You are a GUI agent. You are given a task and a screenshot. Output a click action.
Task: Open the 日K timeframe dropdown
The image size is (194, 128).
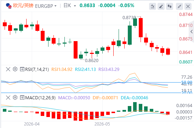point(70,6)
